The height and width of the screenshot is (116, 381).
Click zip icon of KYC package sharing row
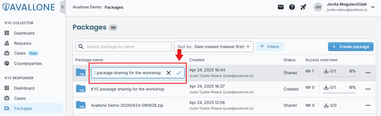pyautogui.click(x=81, y=89)
